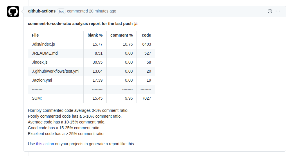Screen dimensions: 291x156
Task: Click the 'File' column header
Action: click(x=56, y=35)
